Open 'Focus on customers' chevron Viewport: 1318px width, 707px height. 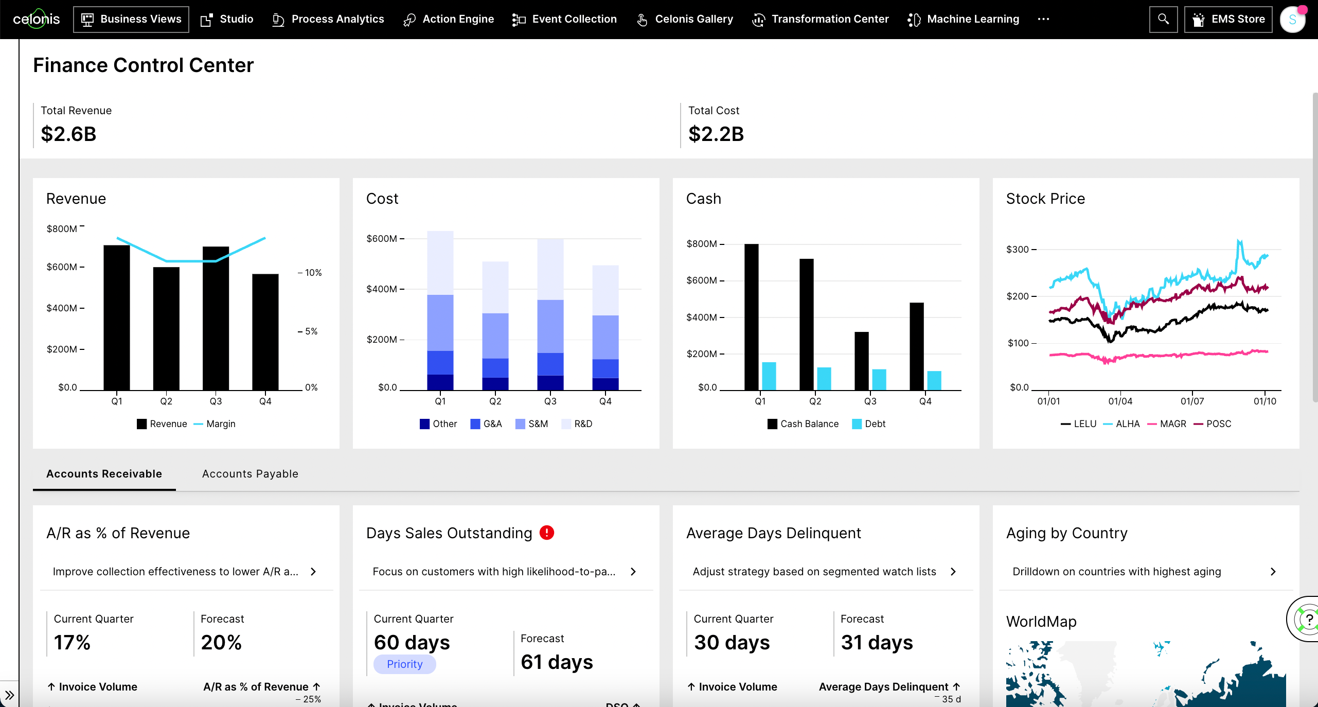point(634,572)
